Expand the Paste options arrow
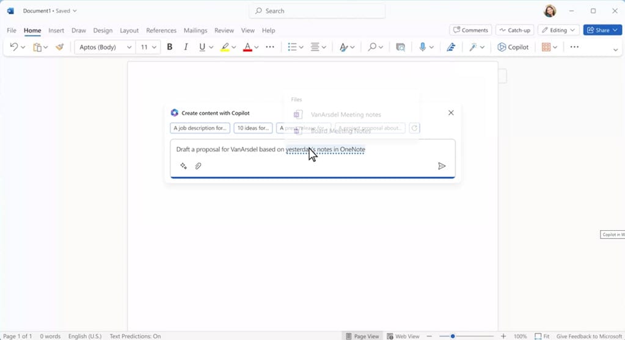625x340 pixels. [46, 48]
